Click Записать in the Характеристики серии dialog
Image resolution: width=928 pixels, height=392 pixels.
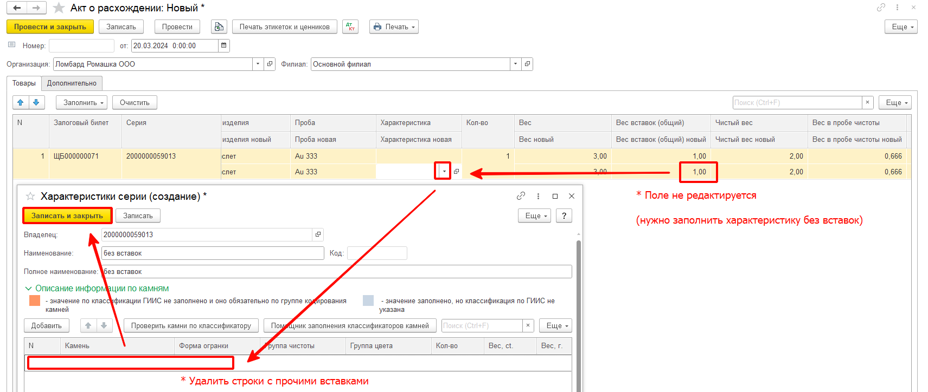click(x=138, y=215)
